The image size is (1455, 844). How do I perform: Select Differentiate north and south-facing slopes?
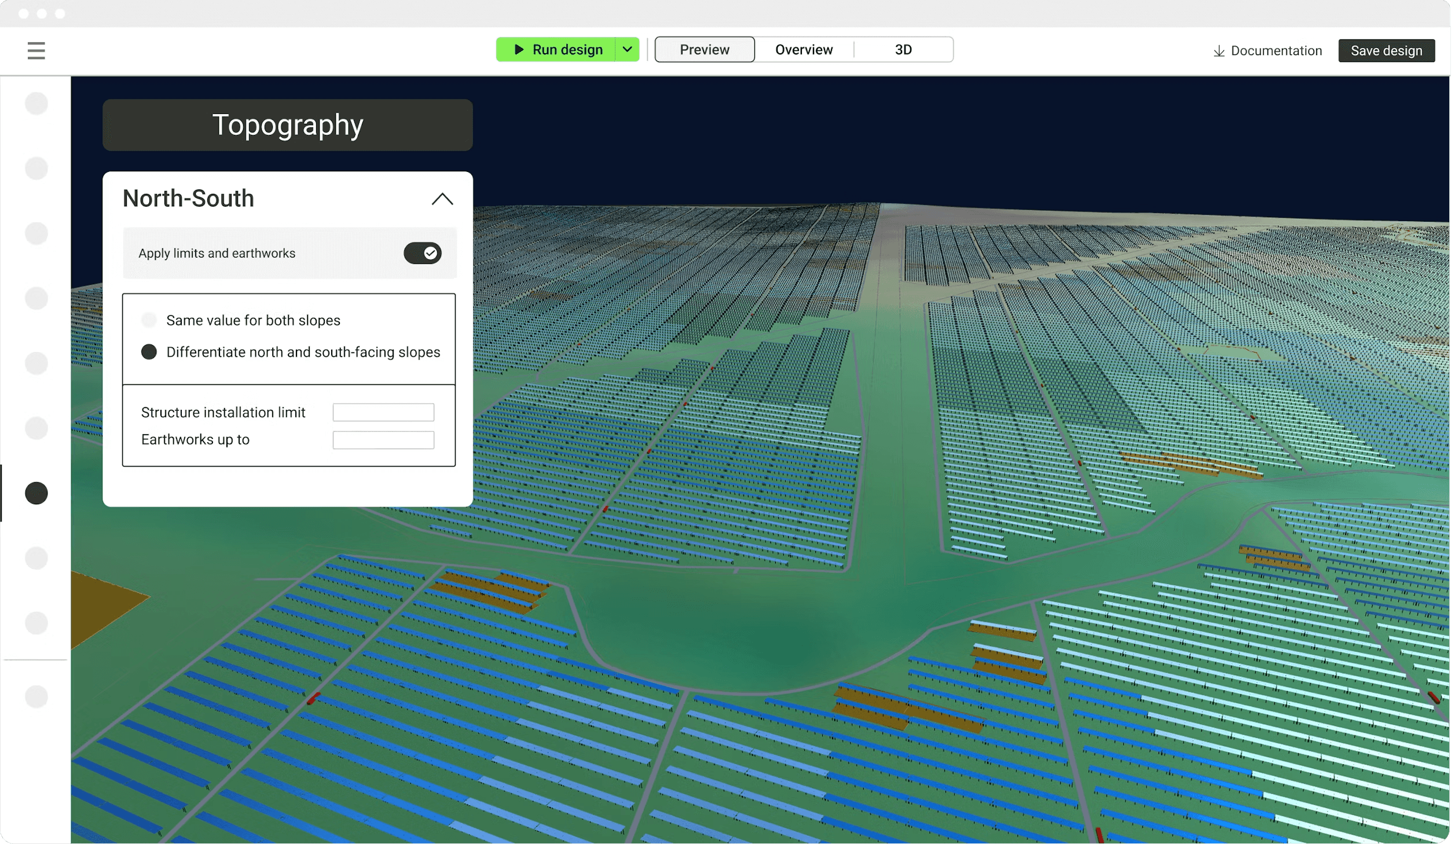coord(149,351)
